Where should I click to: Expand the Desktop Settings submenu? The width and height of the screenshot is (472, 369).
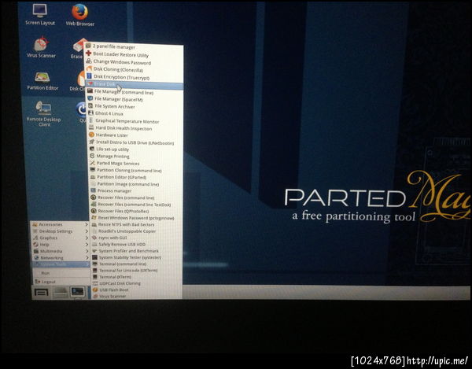click(60, 231)
